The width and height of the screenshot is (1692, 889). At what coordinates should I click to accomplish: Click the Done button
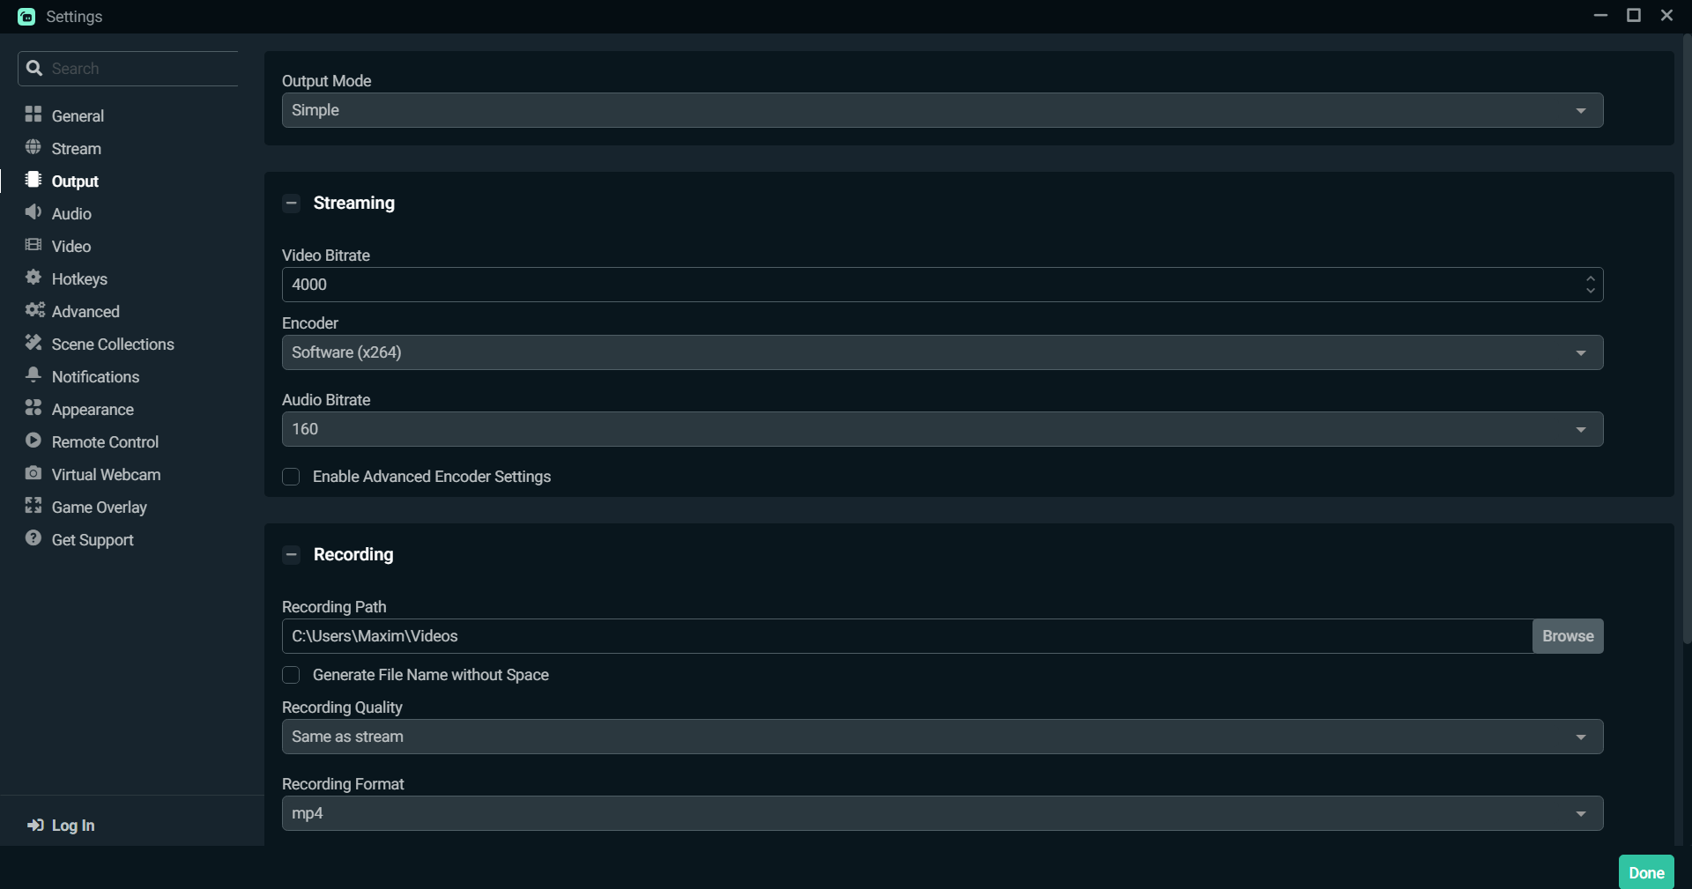coord(1646,872)
